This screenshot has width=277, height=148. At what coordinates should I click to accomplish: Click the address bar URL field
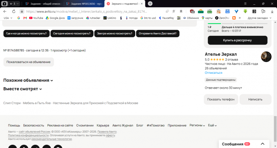(87, 11)
